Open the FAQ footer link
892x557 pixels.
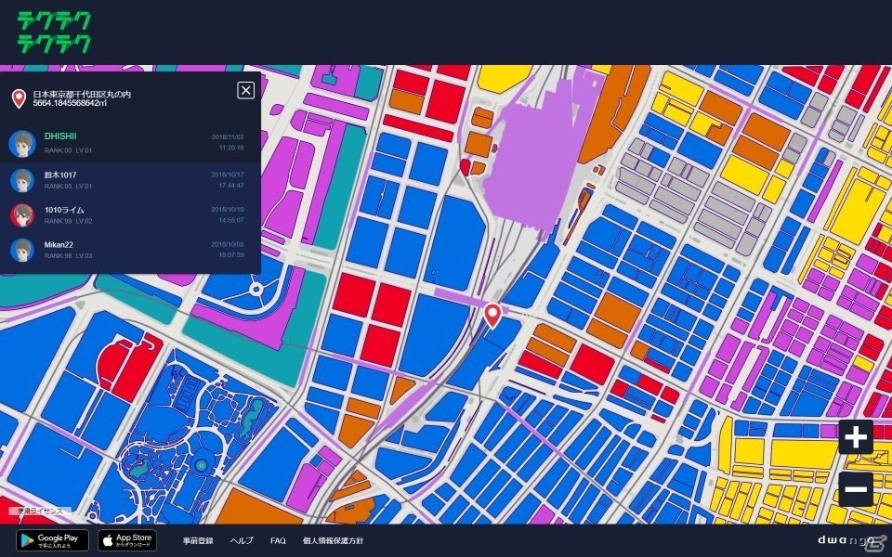tap(278, 540)
